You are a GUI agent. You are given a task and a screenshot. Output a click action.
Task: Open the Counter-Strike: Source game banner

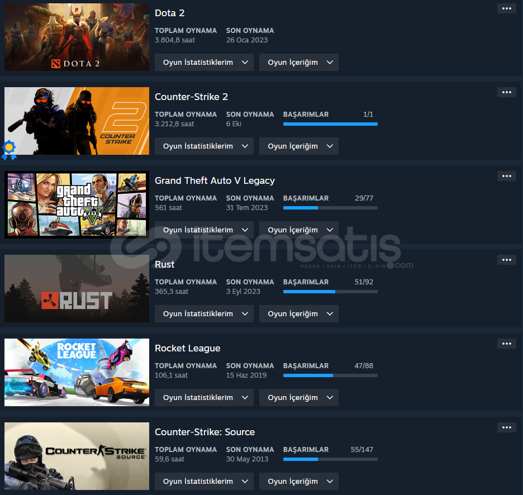tap(77, 456)
